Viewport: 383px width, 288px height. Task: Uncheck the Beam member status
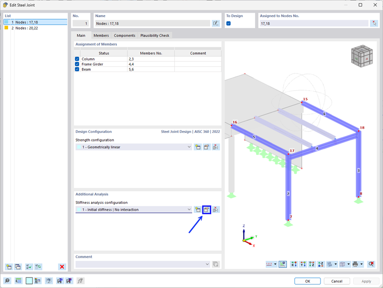click(x=77, y=69)
